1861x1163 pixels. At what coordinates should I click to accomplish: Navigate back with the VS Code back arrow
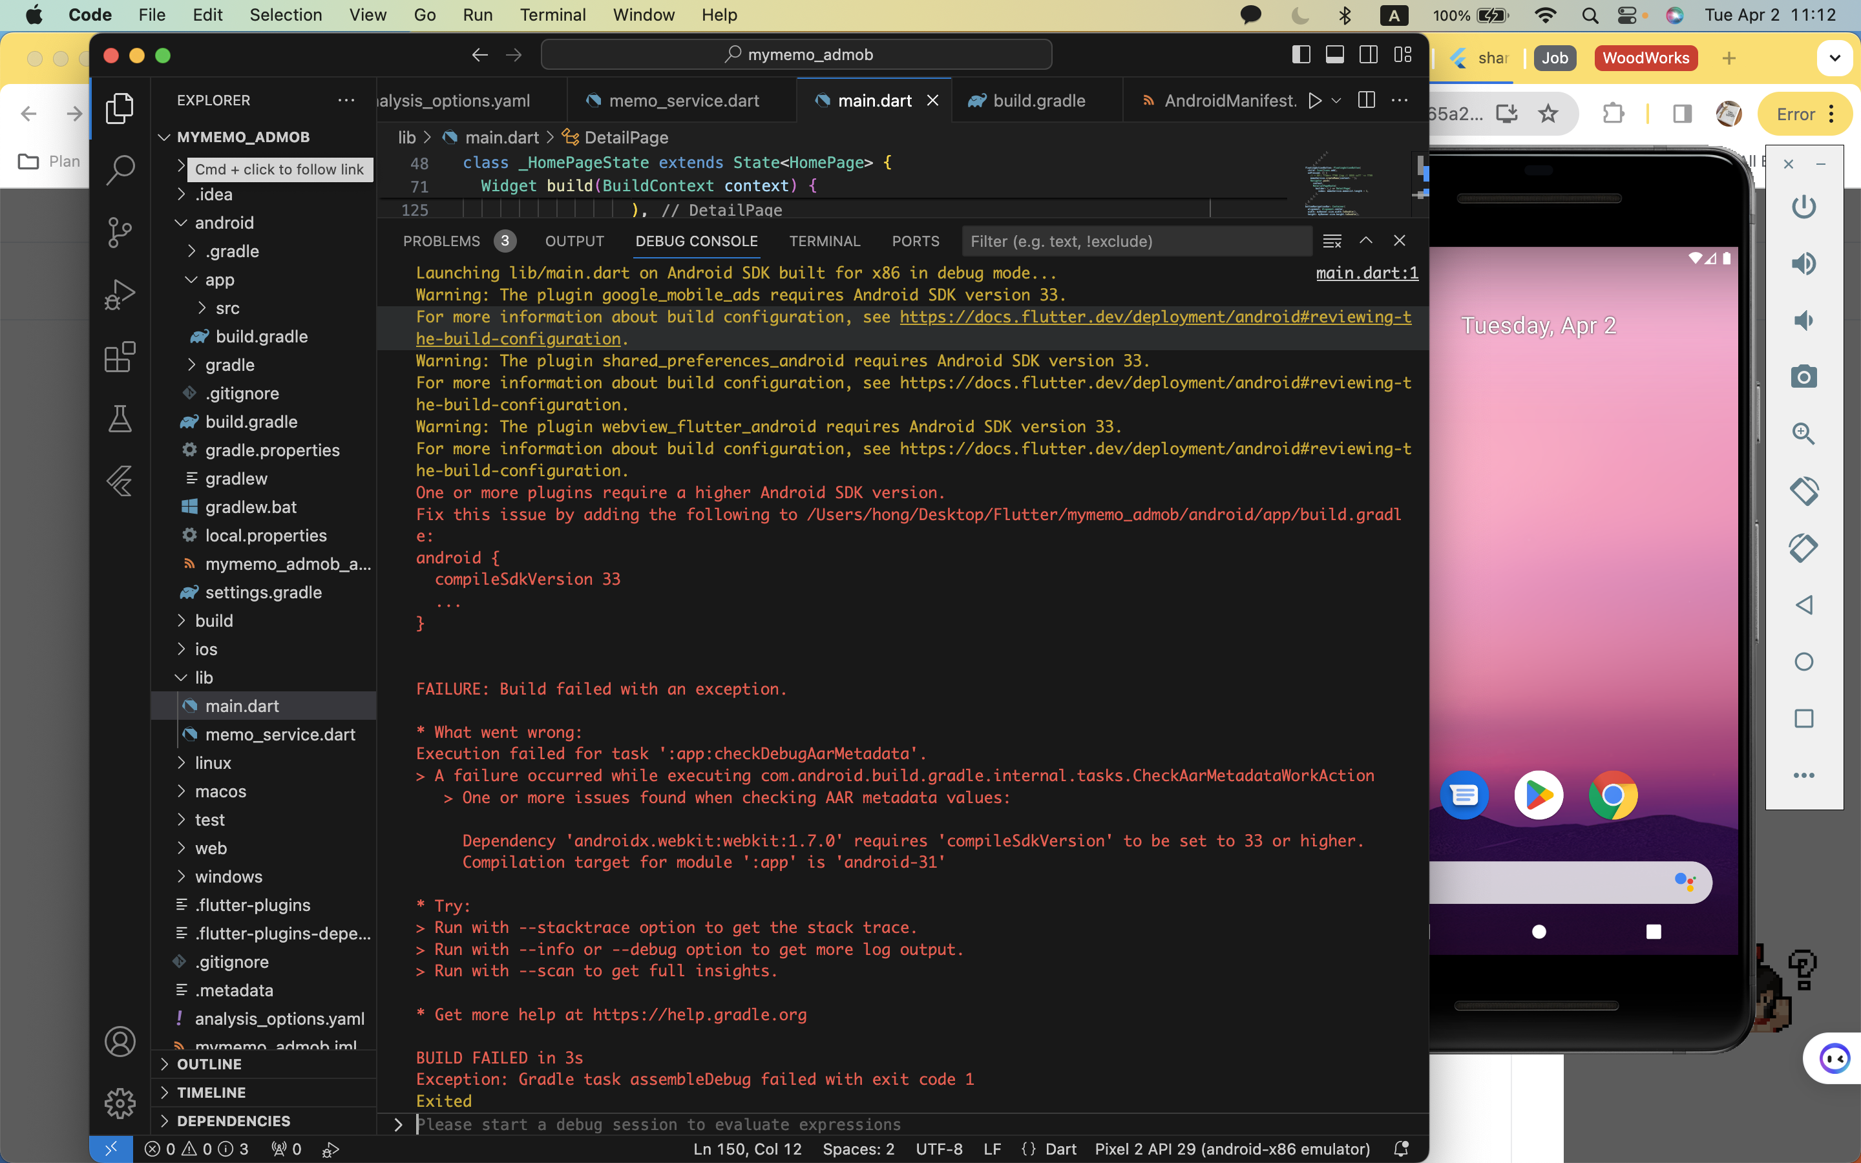[x=480, y=55]
